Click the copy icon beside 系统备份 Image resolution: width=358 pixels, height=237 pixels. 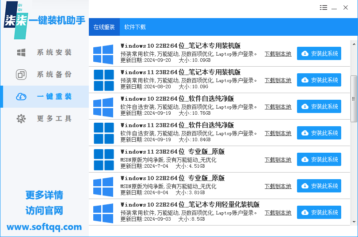point(21,75)
